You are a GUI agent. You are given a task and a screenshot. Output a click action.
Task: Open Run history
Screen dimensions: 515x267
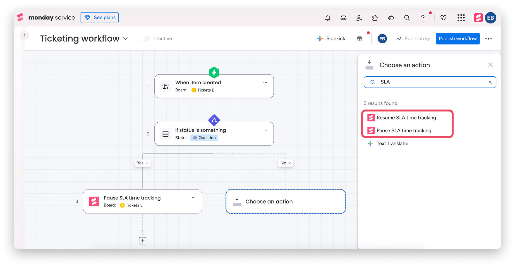[413, 39]
